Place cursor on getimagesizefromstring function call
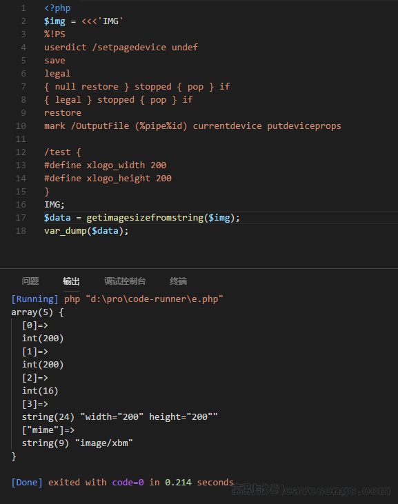Image resolution: width=398 pixels, height=504 pixels. point(145,218)
